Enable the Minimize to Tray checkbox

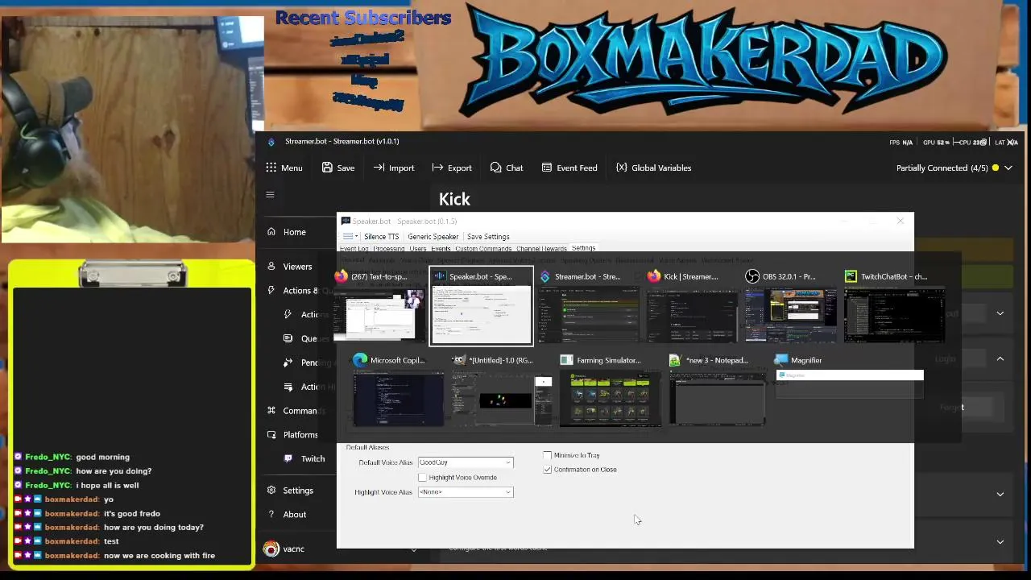(548, 455)
